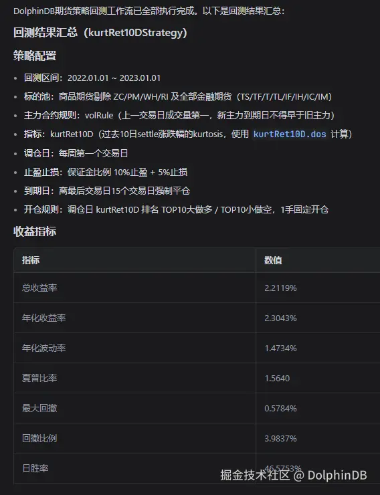
Task: Select the 年化收益率 row label
Action: tap(44, 318)
